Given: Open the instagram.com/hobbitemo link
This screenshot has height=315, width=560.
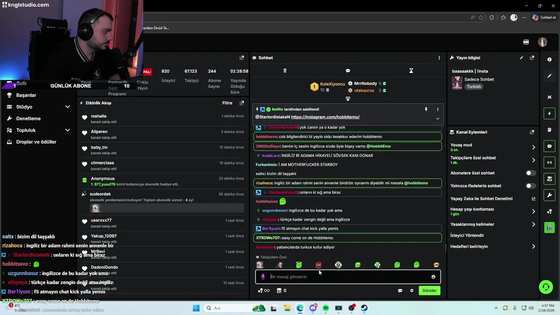Looking at the screenshot, I should [x=325, y=117].
